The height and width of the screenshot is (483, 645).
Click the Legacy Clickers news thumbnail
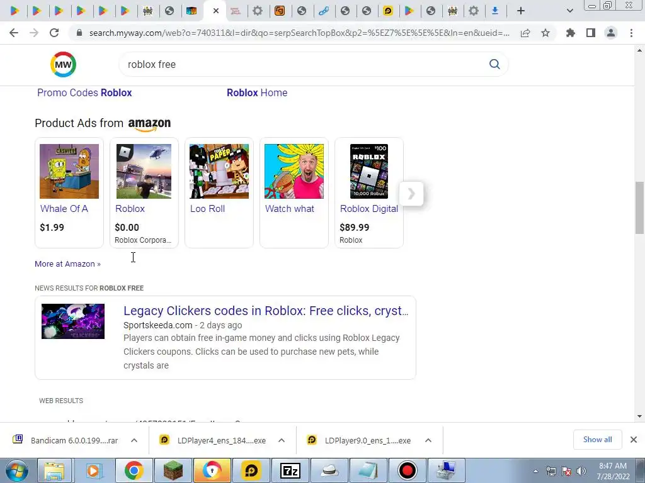pyautogui.click(x=73, y=321)
